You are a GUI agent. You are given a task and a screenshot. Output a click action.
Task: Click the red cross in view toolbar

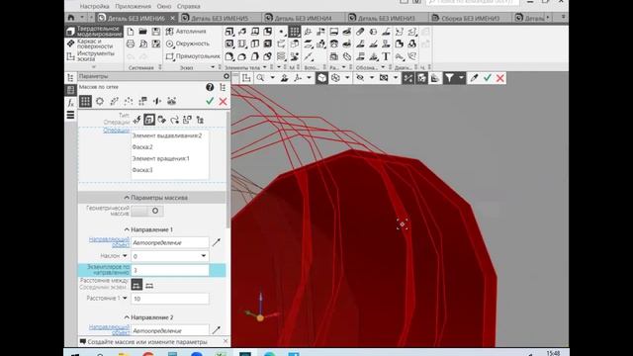click(500, 78)
